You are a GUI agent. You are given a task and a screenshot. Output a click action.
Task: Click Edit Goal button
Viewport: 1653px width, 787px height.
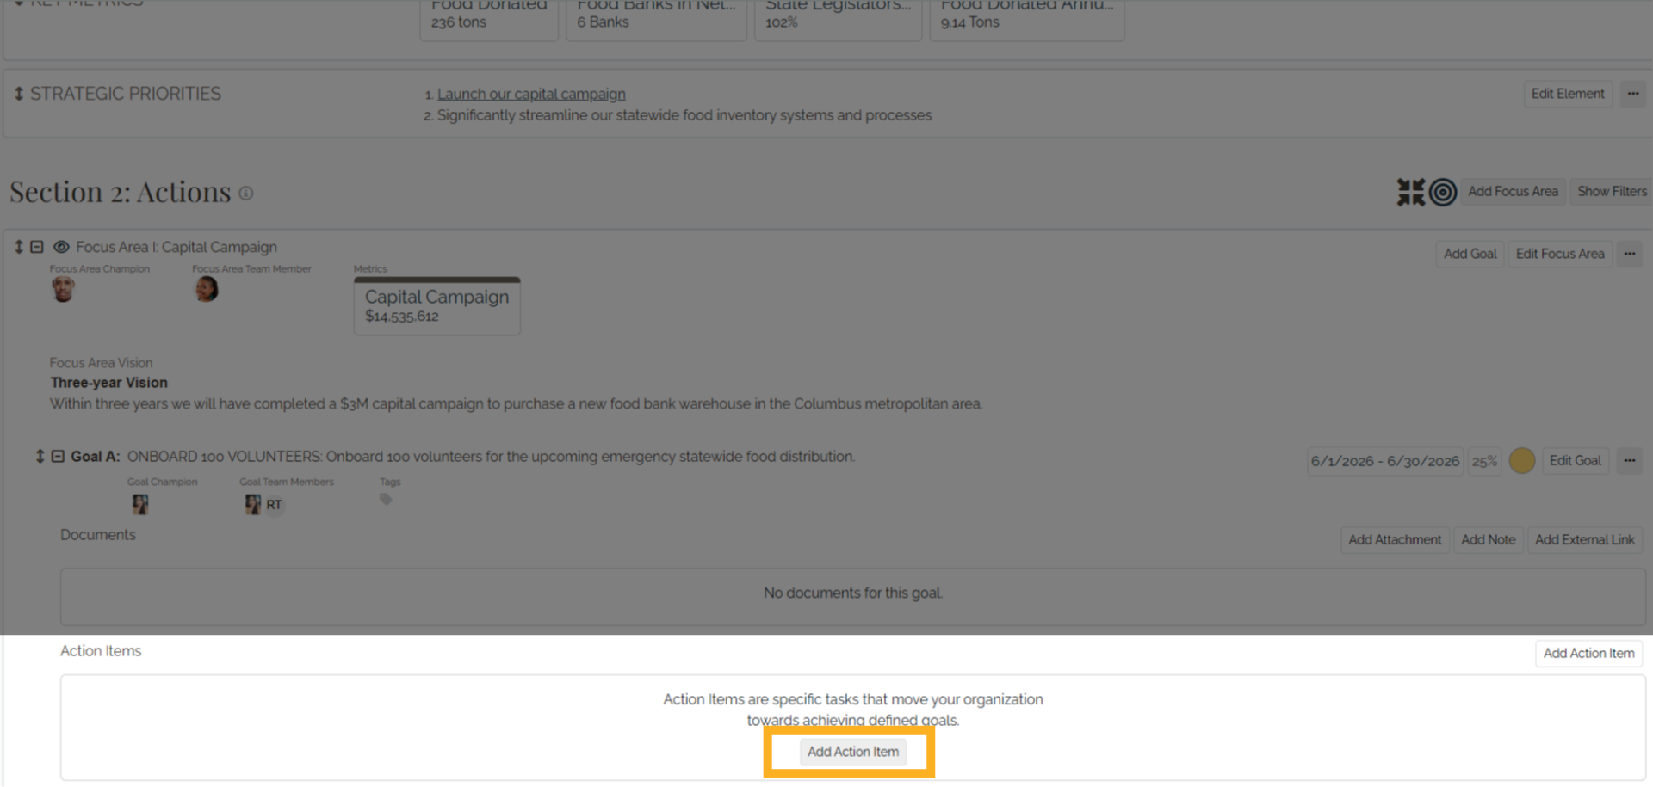coord(1576,461)
